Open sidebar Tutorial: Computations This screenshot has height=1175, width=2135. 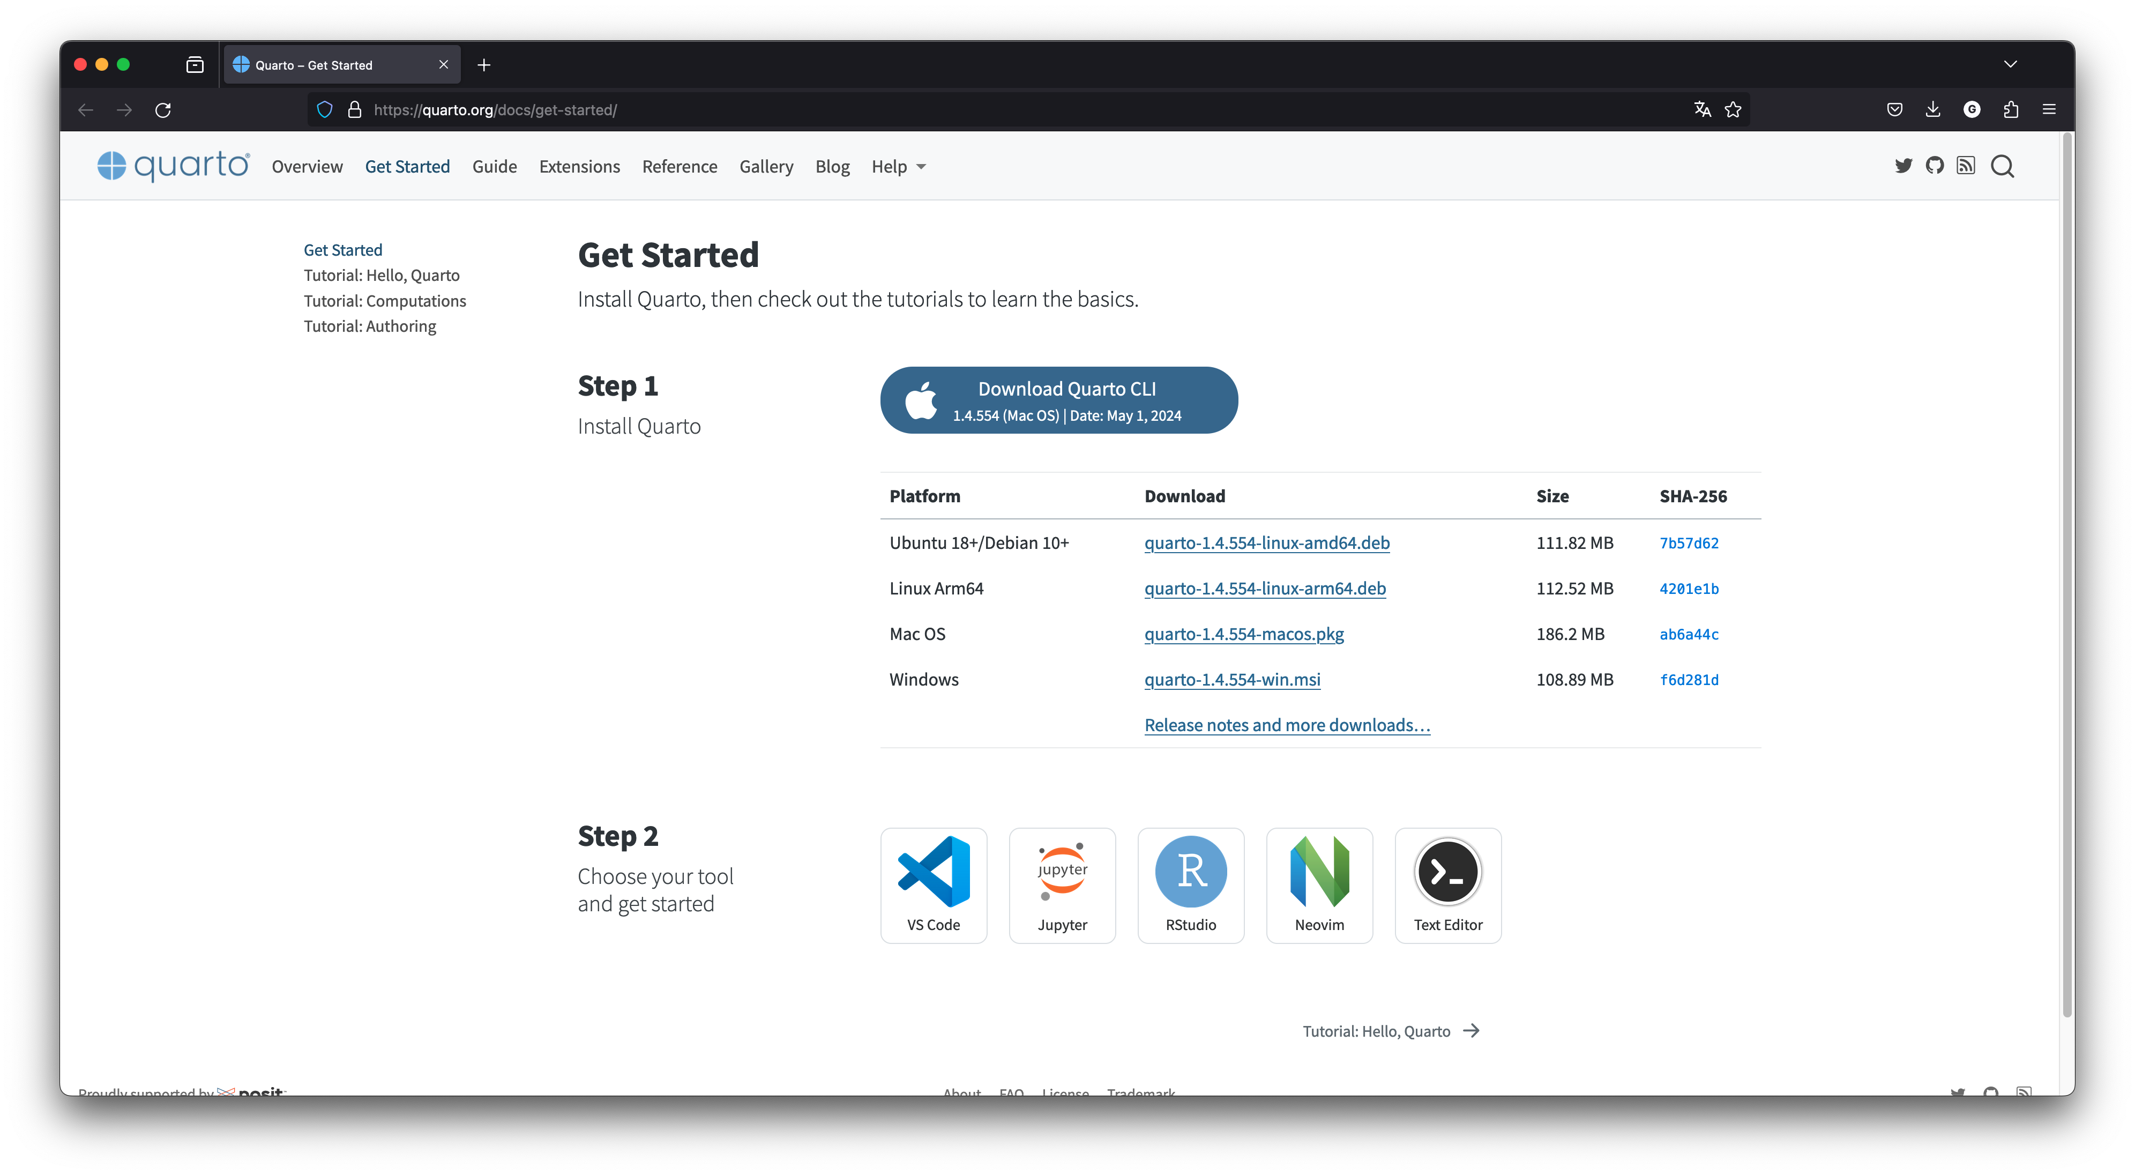coord(385,301)
